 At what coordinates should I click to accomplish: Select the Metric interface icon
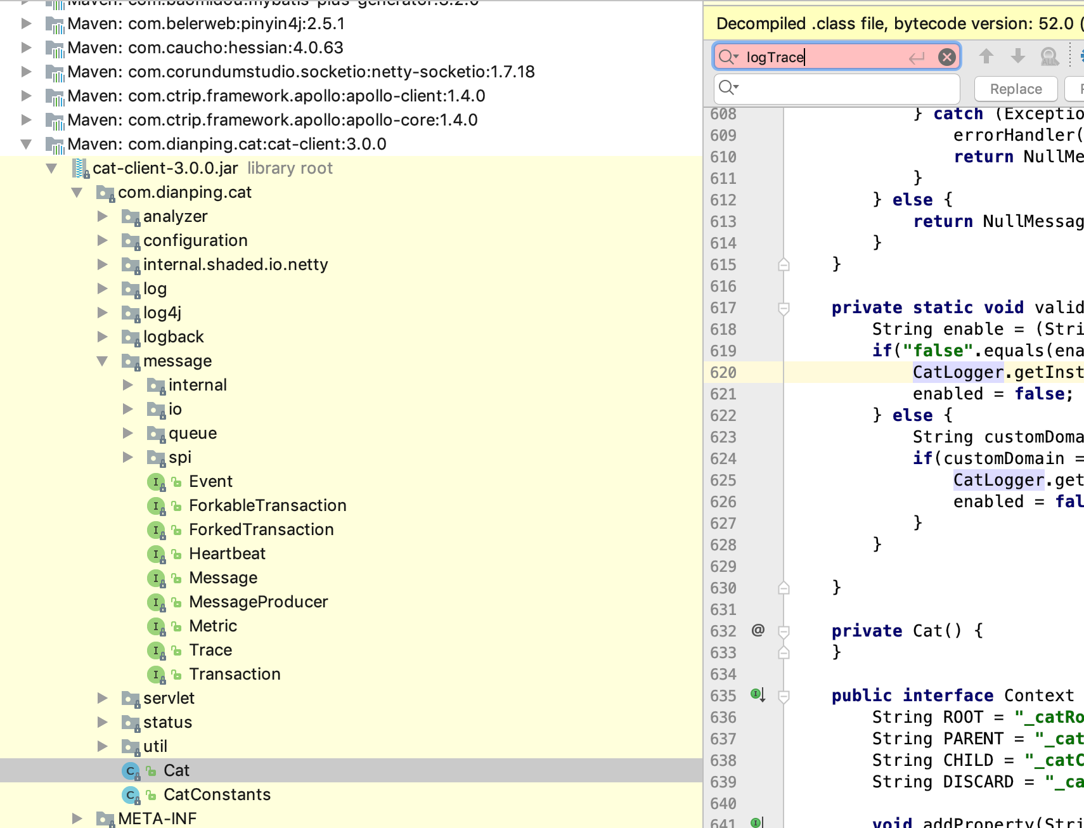[156, 626]
